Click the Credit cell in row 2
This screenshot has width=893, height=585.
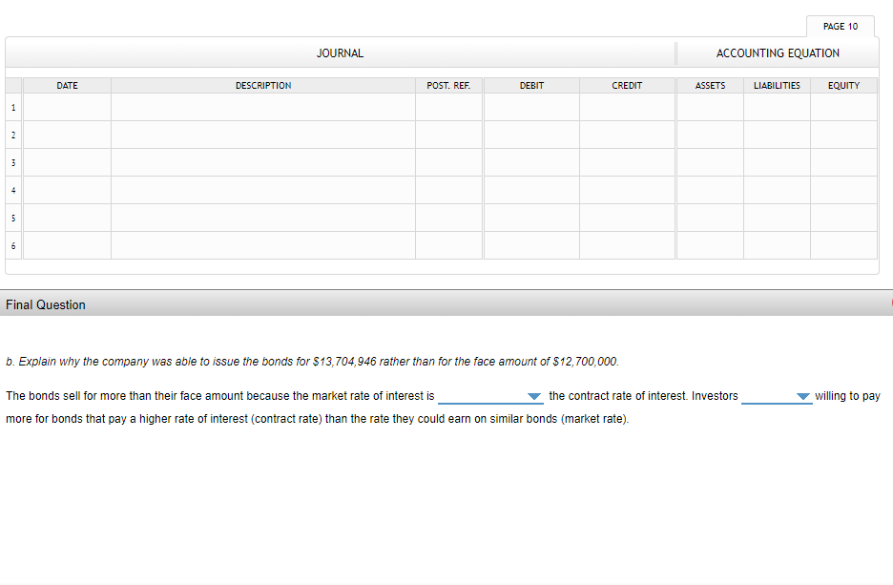pyautogui.click(x=627, y=135)
